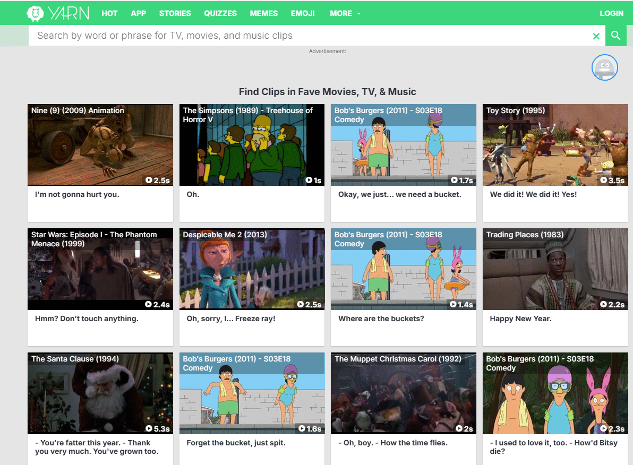This screenshot has width=633, height=465.
Task: Click play icon on Toy Story clip
Action: click(604, 180)
